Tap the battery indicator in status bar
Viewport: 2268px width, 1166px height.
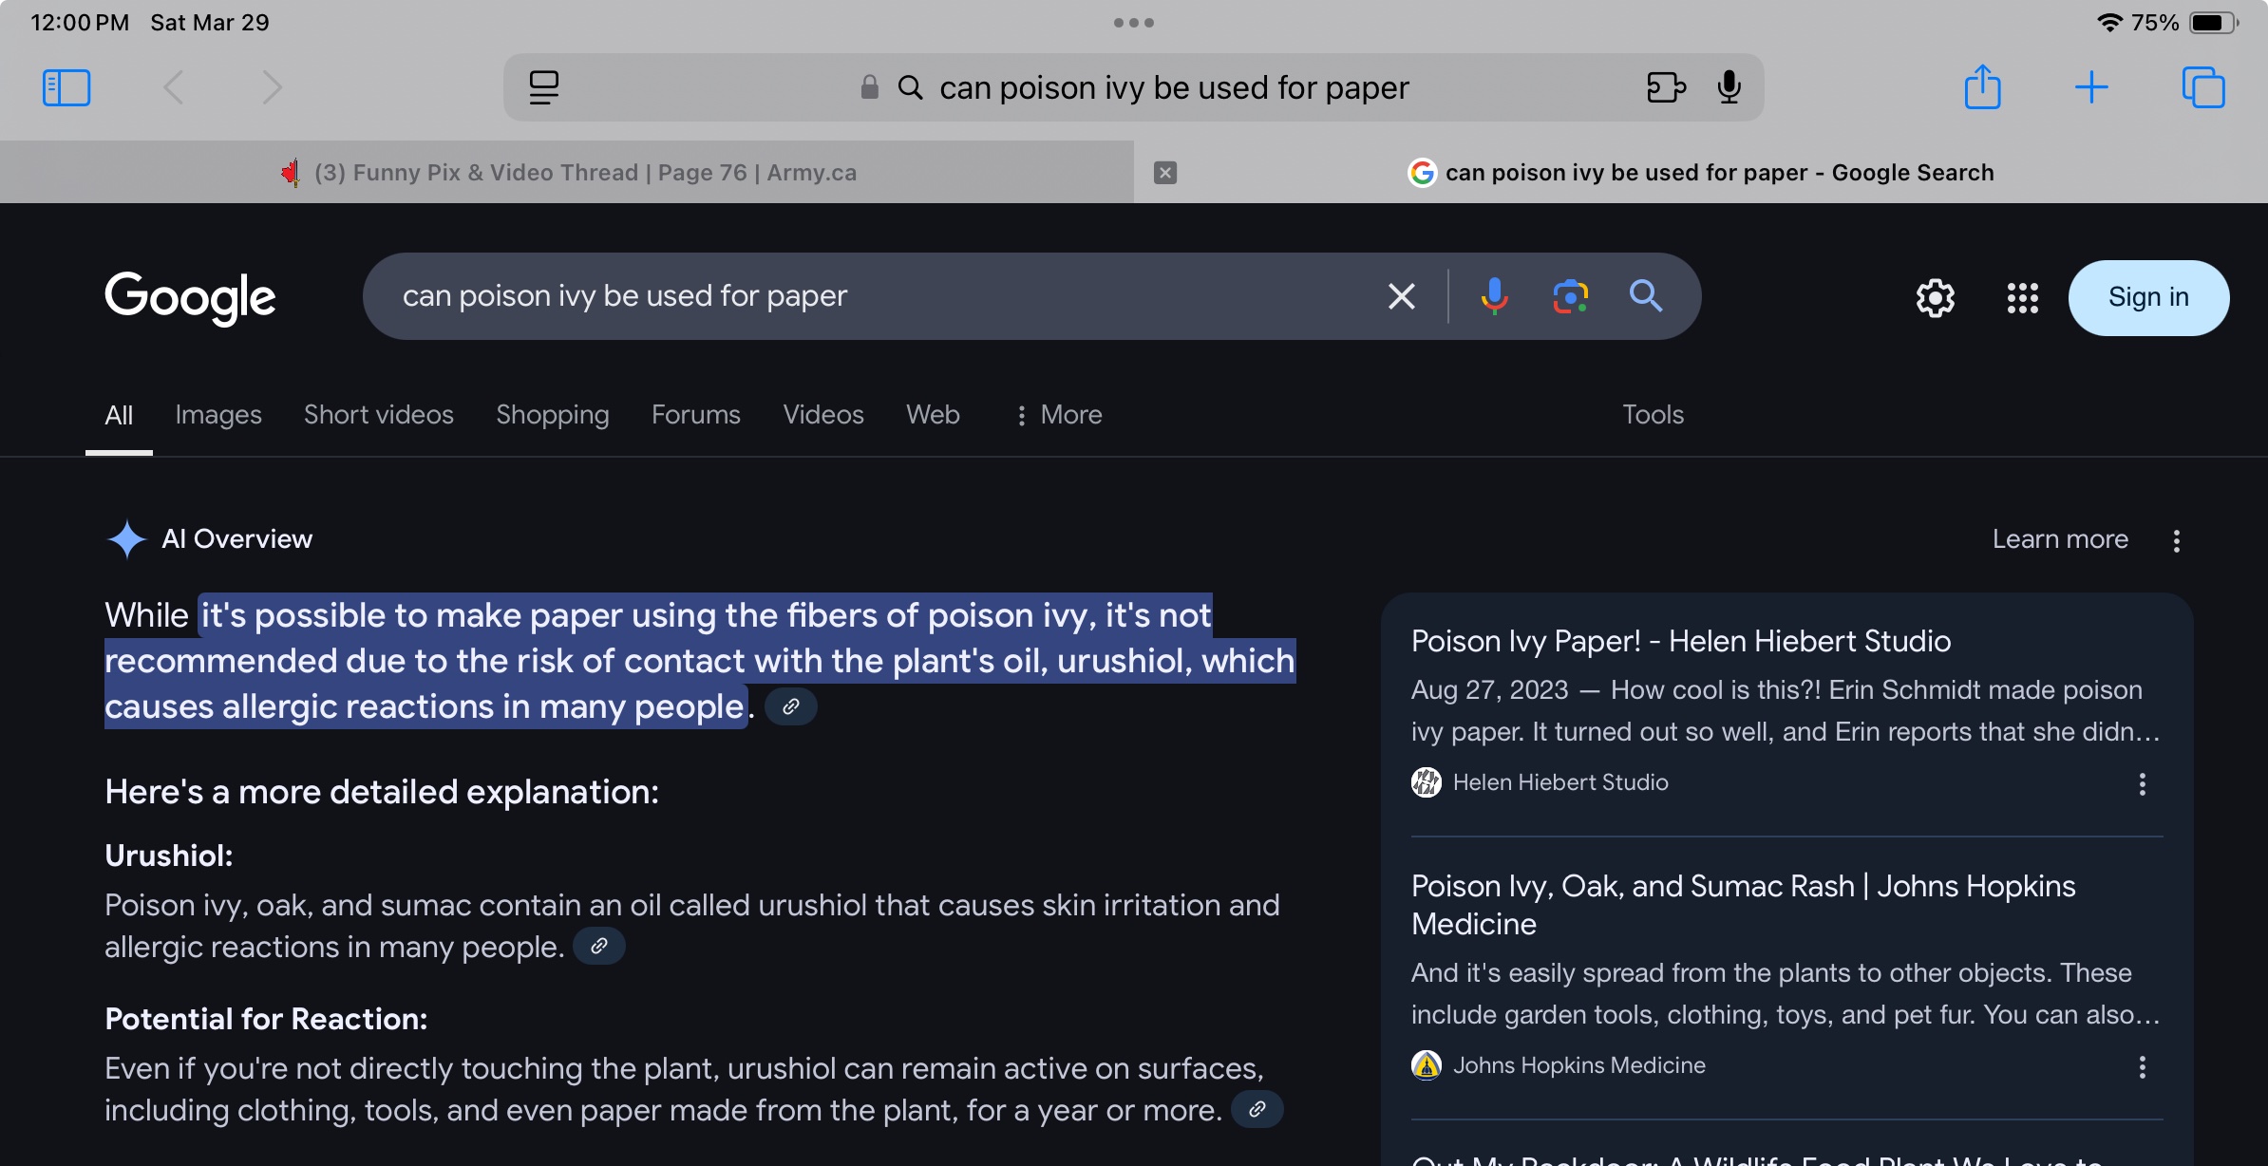click(2214, 23)
